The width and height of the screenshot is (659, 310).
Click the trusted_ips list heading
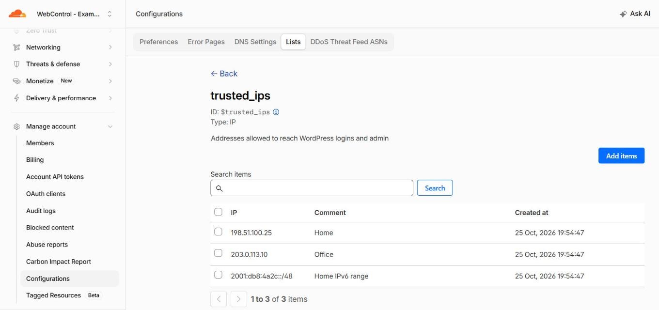[x=240, y=95]
